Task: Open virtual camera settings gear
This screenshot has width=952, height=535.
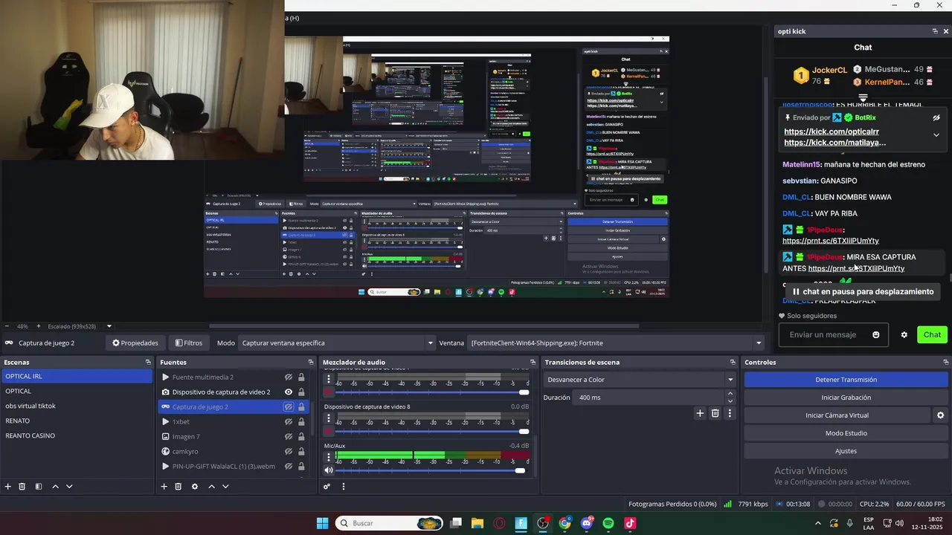Action: [940, 415]
